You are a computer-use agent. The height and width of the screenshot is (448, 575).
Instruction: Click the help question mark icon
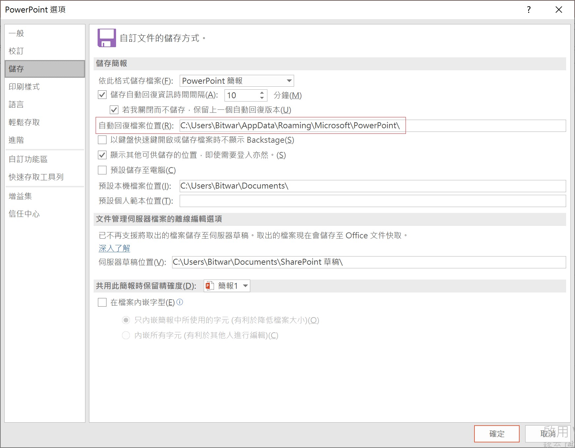529,10
